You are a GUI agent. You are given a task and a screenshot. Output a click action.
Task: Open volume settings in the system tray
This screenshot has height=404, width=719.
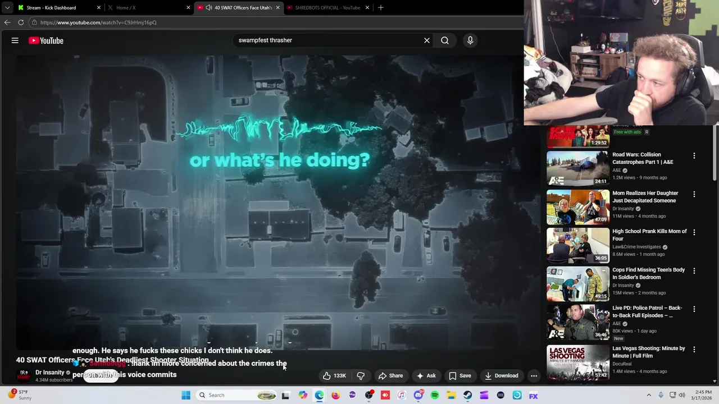pos(682,395)
